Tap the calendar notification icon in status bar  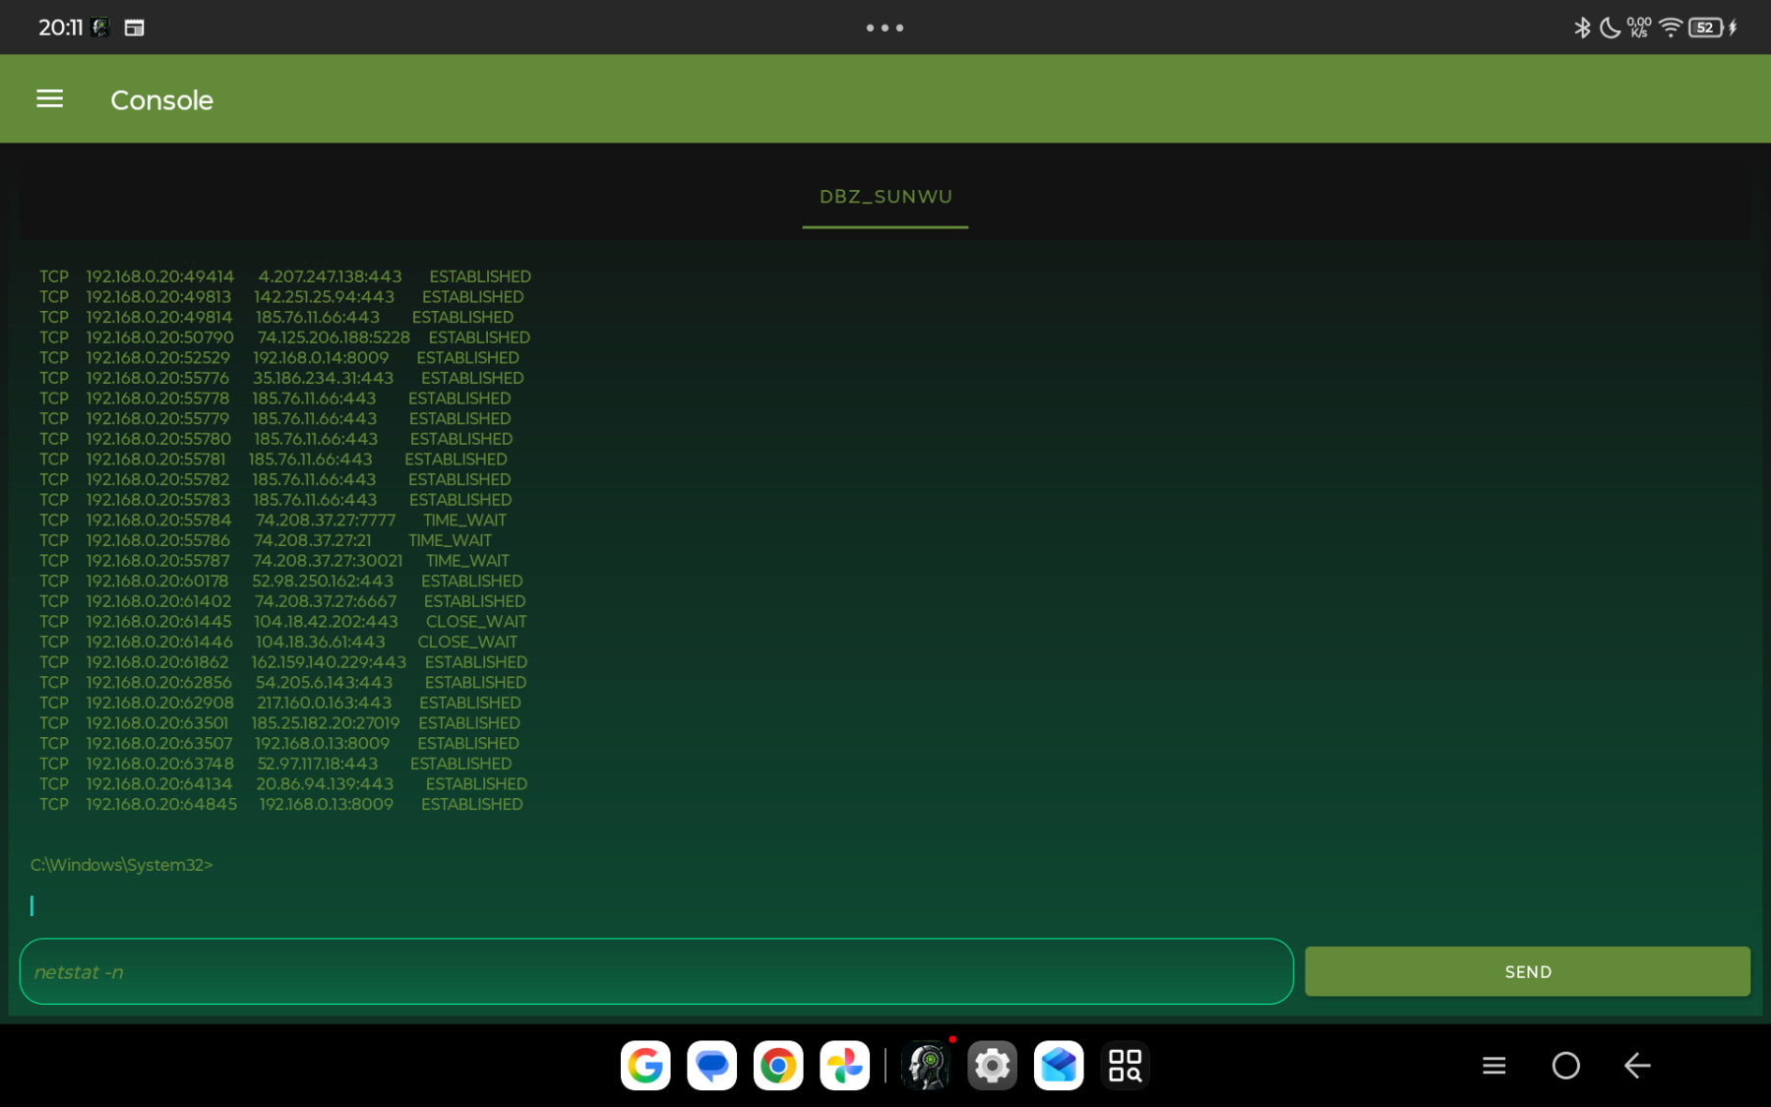click(135, 28)
